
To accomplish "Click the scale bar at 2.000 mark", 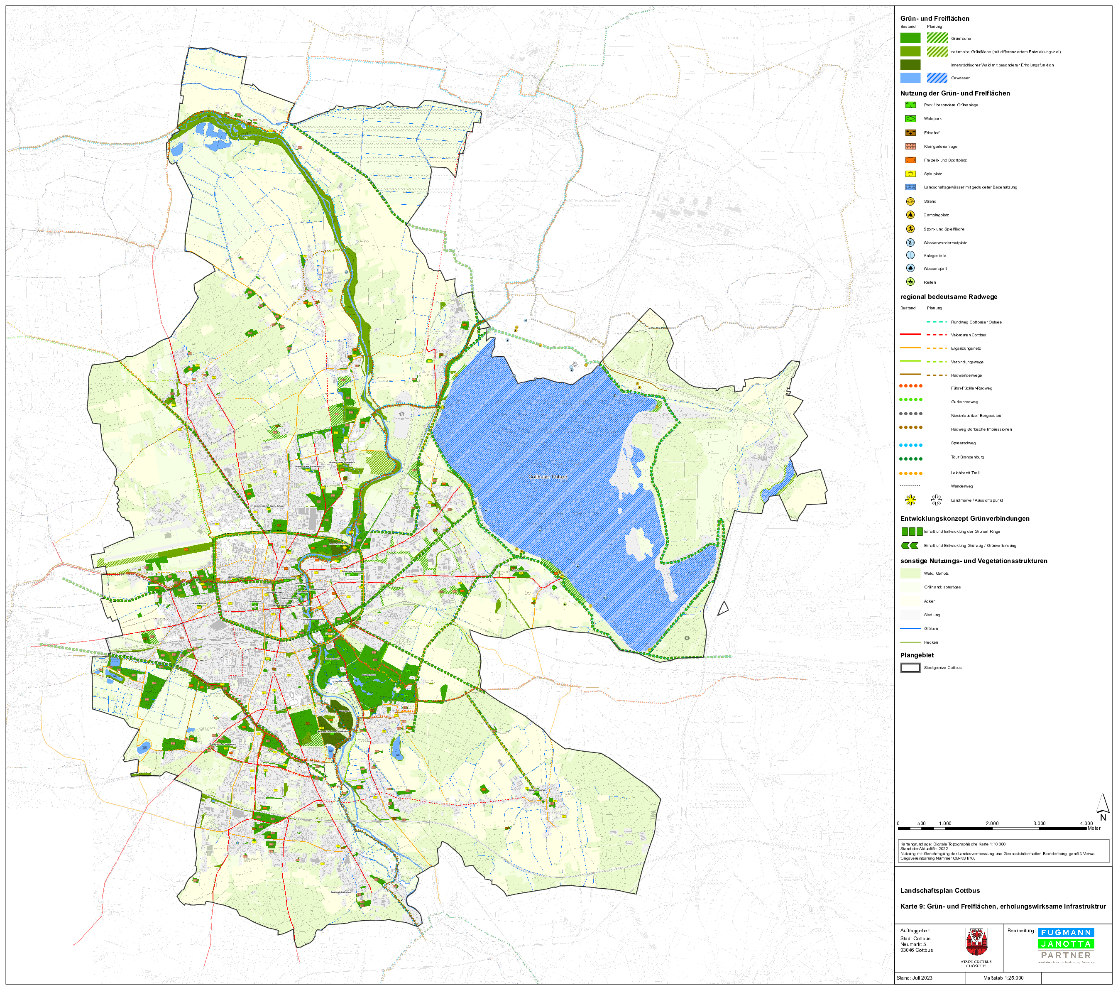I will [992, 828].
